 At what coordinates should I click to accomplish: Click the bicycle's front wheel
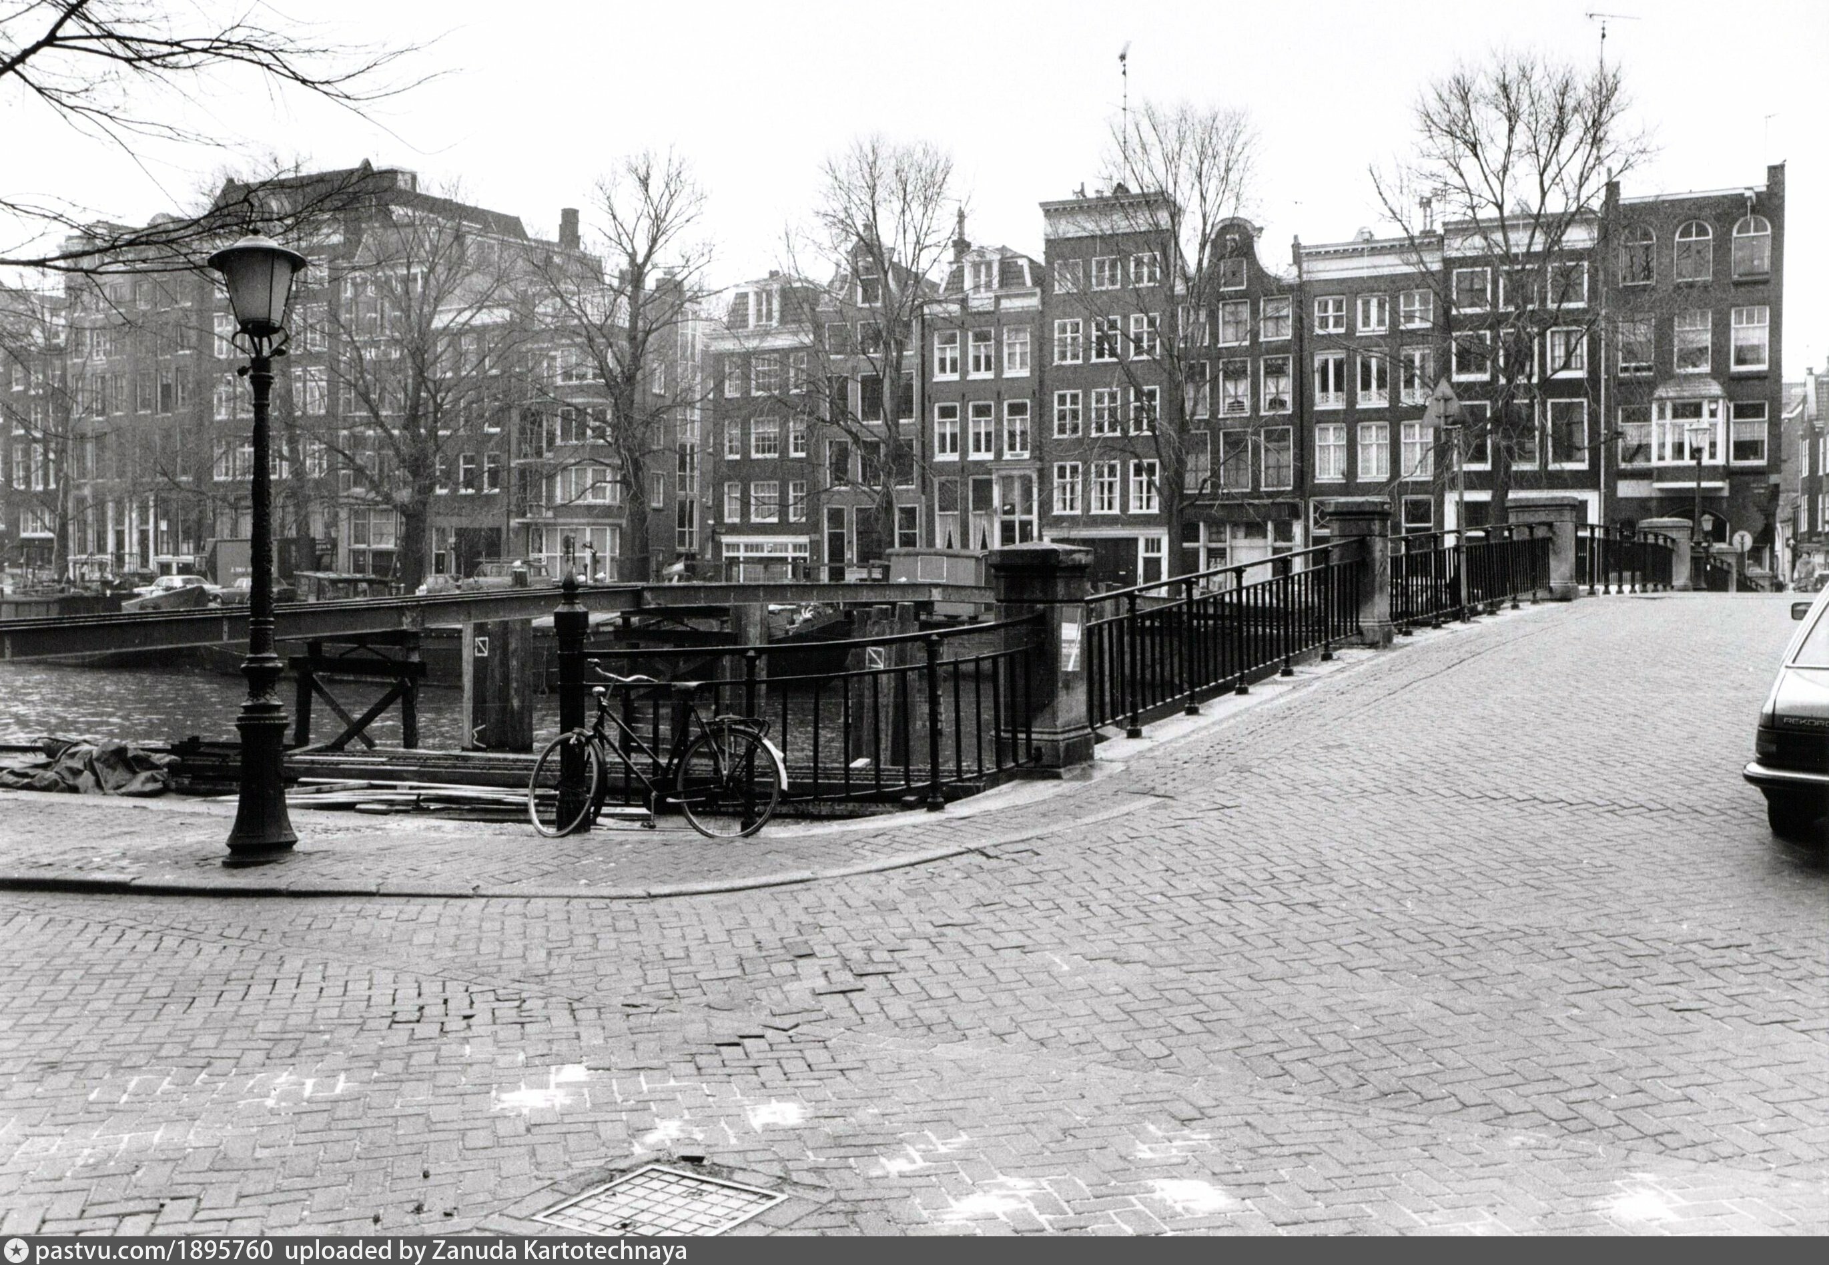567,784
